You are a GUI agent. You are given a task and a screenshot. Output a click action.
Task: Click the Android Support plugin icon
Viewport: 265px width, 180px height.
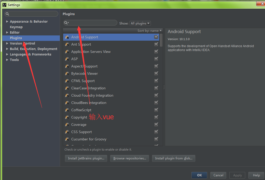pyautogui.click(x=67, y=37)
